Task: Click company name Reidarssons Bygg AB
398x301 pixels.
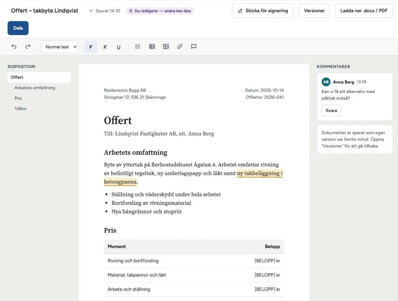Action: coord(125,90)
